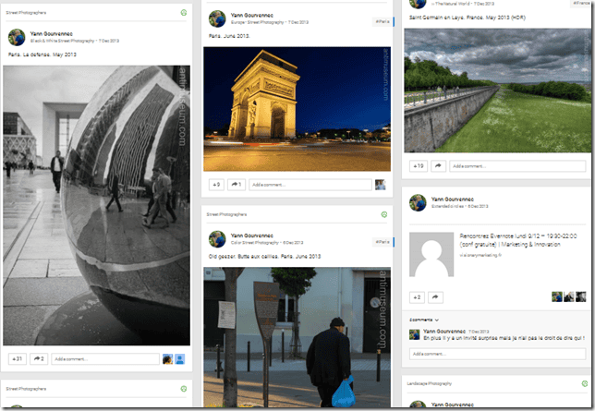The image size is (595, 411).
Task: Reshare the Arc de Triomphe post with 1 share
Action: point(237,185)
